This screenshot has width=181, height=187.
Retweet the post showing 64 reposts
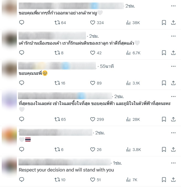(x=60, y=22)
